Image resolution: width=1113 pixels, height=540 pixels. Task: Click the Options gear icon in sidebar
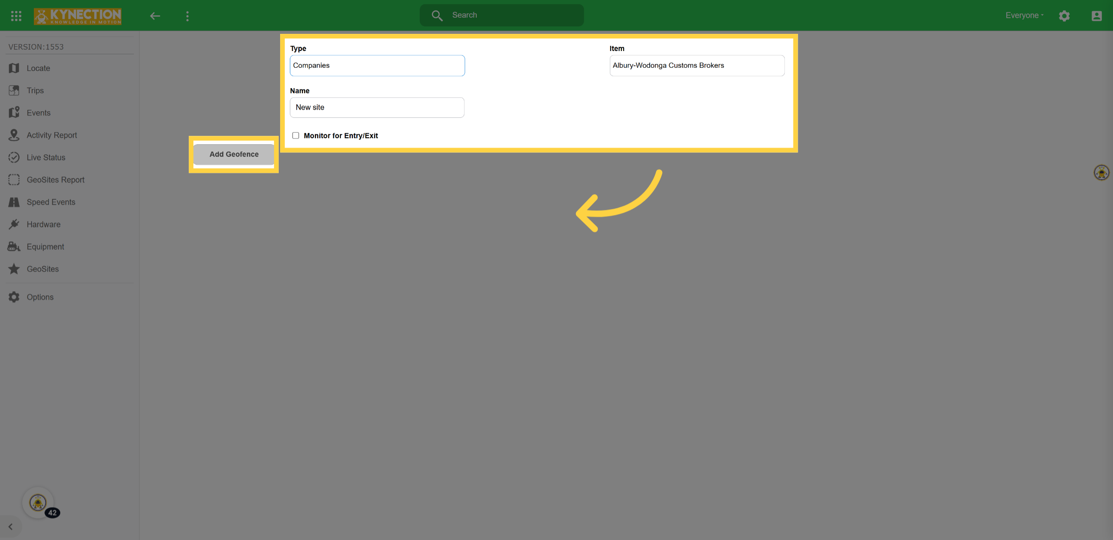click(14, 297)
